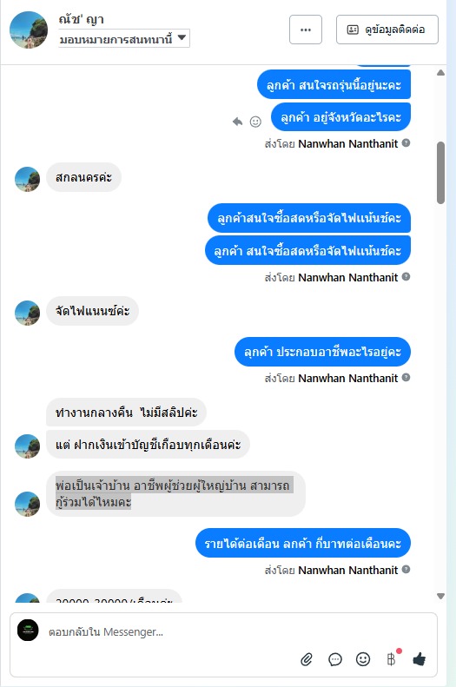Open saved replies speech bubble icon

click(335, 659)
